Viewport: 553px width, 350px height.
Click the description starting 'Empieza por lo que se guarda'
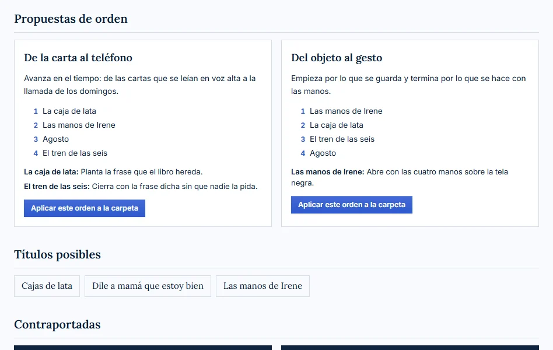point(408,85)
